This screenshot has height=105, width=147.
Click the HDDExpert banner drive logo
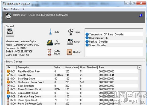(8, 16)
